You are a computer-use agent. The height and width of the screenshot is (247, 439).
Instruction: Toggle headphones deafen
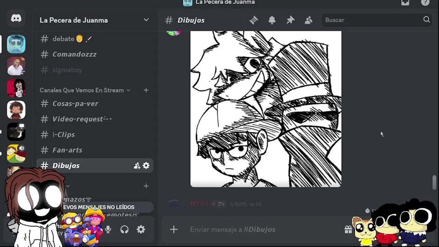124,230
